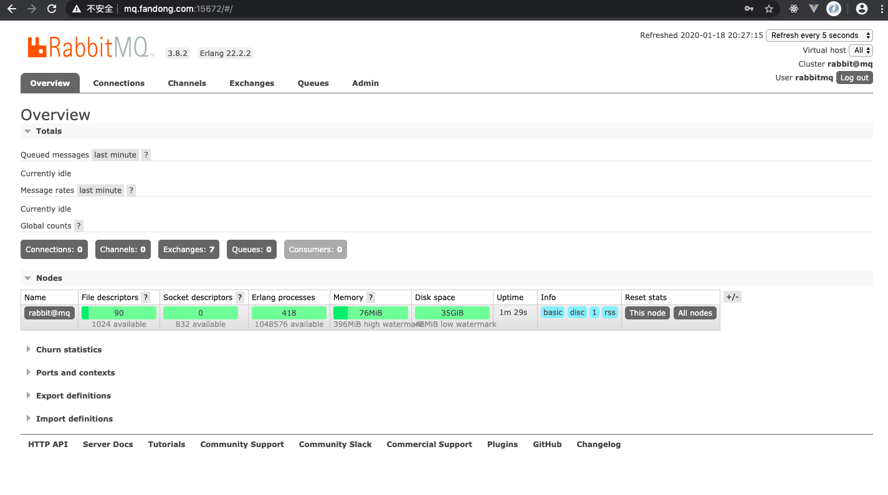This screenshot has width=888, height=495.
Task: Click the Connections: 0 count button
Action: [54, 250]
